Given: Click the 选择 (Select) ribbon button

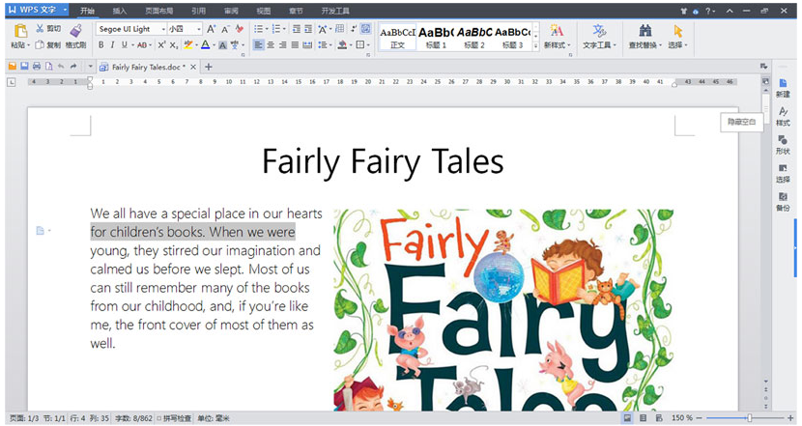Looking at the screenshot, I should point(677,36).
